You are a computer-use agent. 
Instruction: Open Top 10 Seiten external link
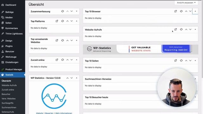pyautogui.click(x=175, y=60)
